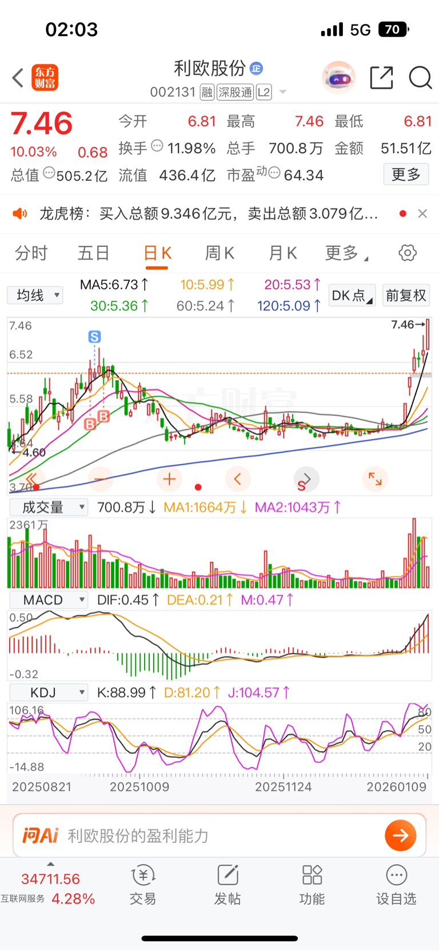Screen dimensions: 439x951
Task: Tap the 市盈 info face icon
Action: pyautogui.click(x=274, y=173)
